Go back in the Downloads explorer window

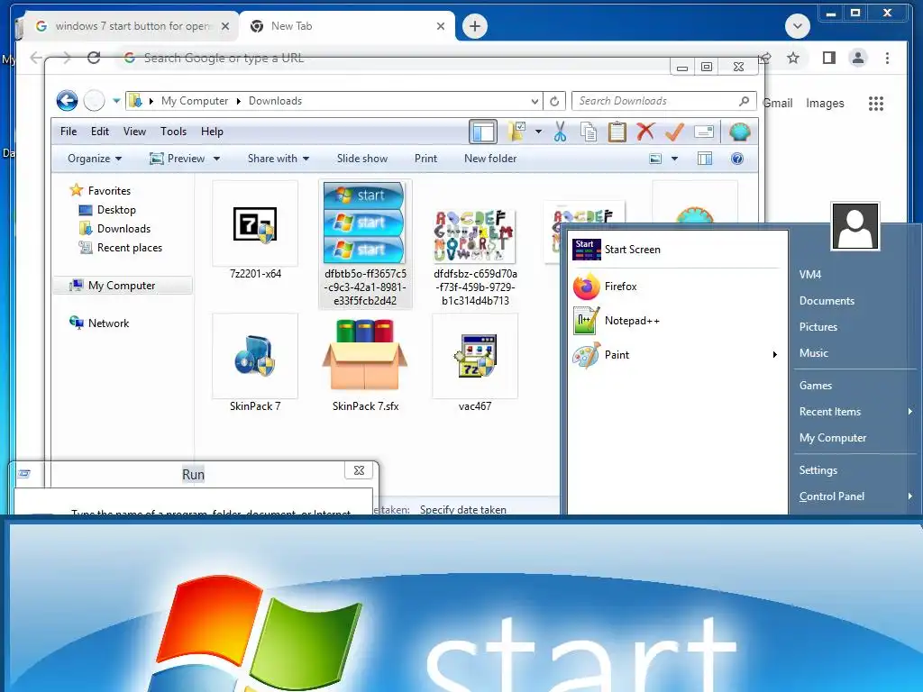coord(67,101)
